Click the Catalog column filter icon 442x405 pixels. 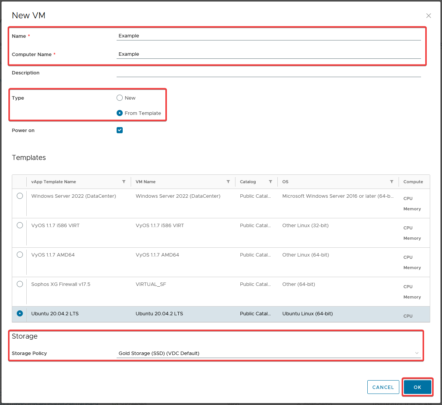271,182
